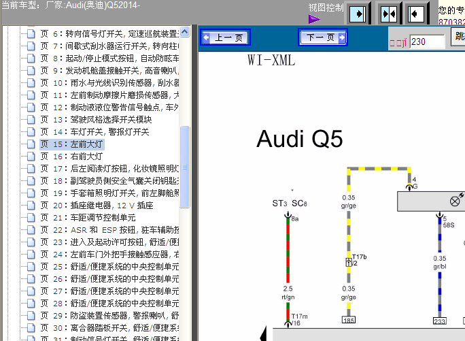Viewport: 465px width, 341px height.
Task: Click document icon beside page 26
Action: [31, 279]
